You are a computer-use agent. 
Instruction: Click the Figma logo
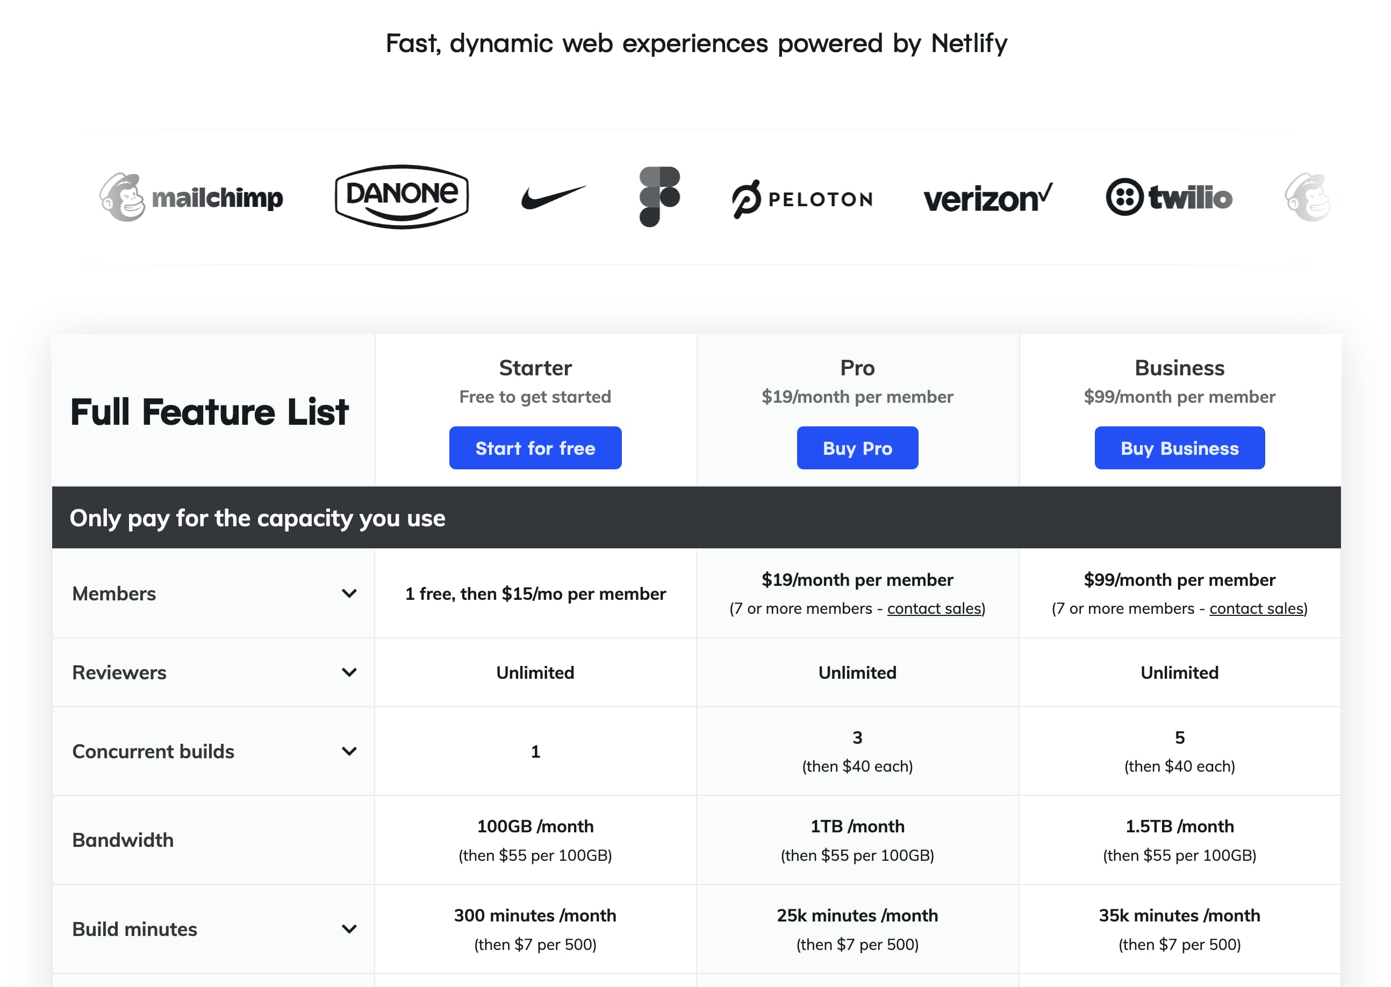coord(659,197)
